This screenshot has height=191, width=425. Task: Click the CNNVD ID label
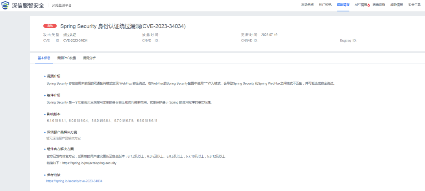249,40
